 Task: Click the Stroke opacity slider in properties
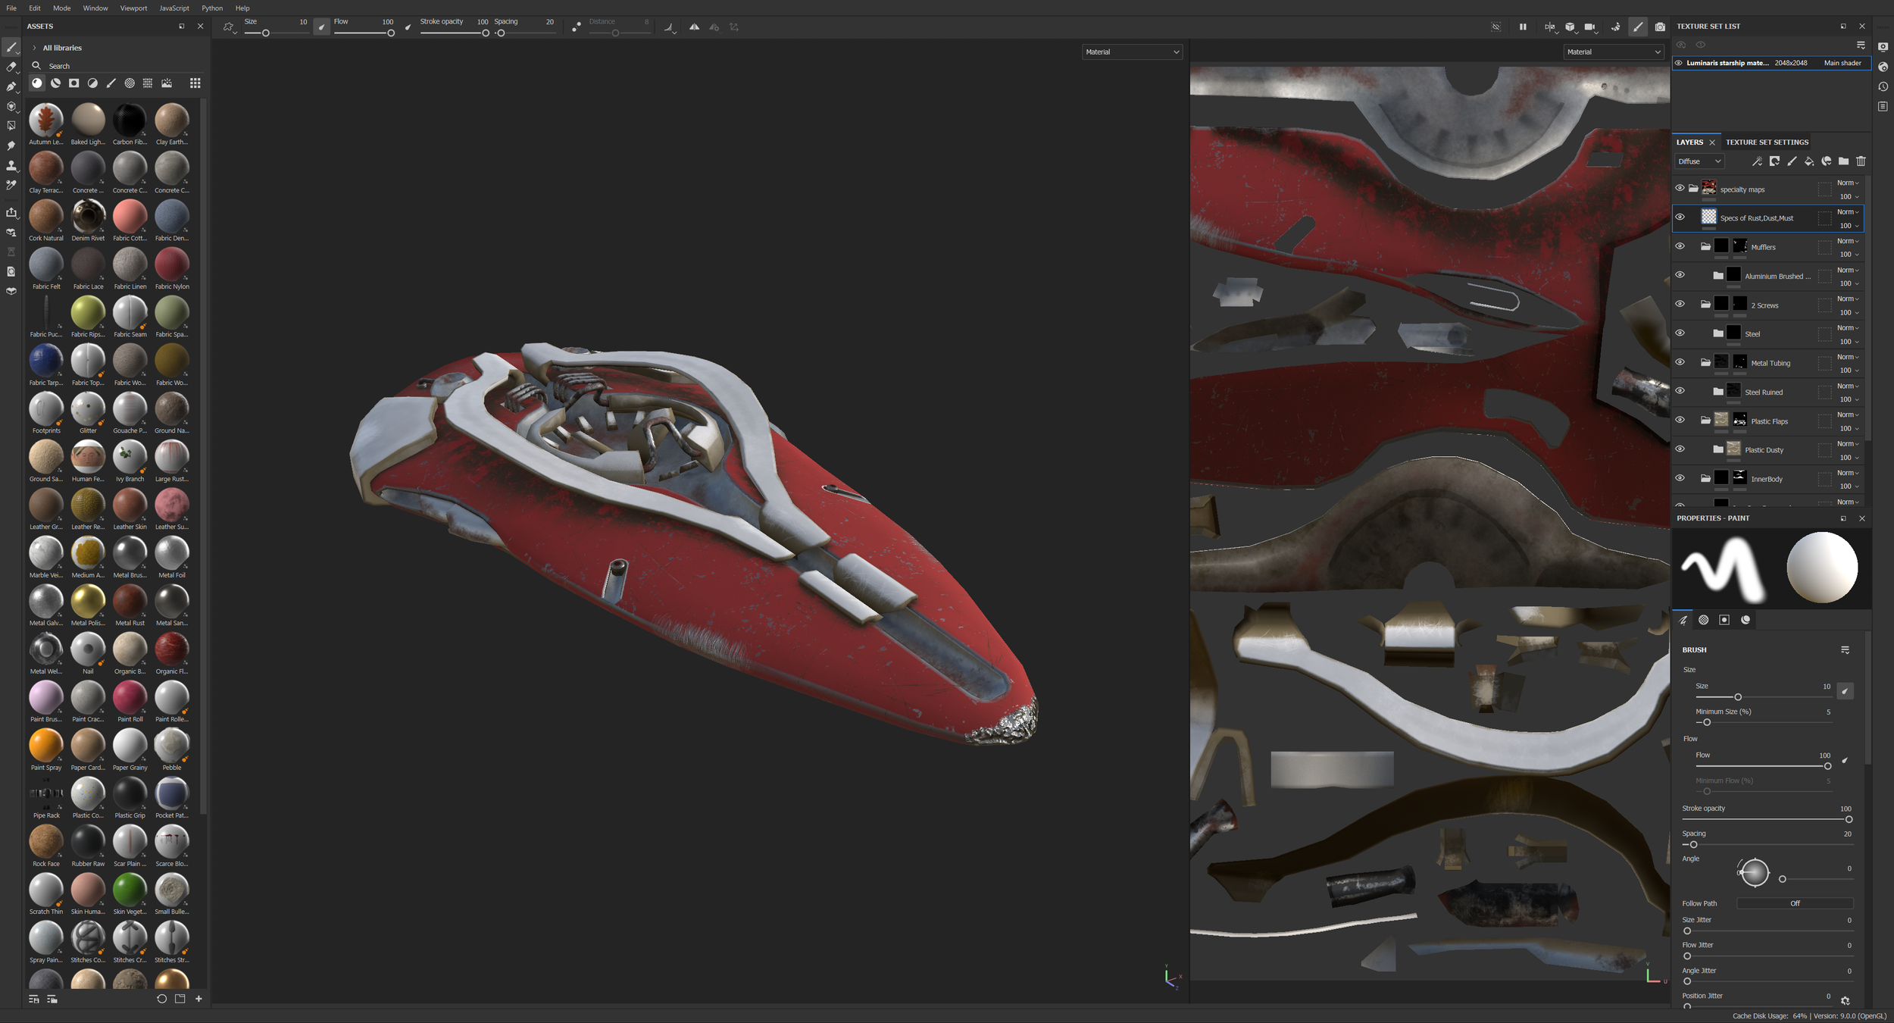pyautogui.click(x=1765, y=819)
